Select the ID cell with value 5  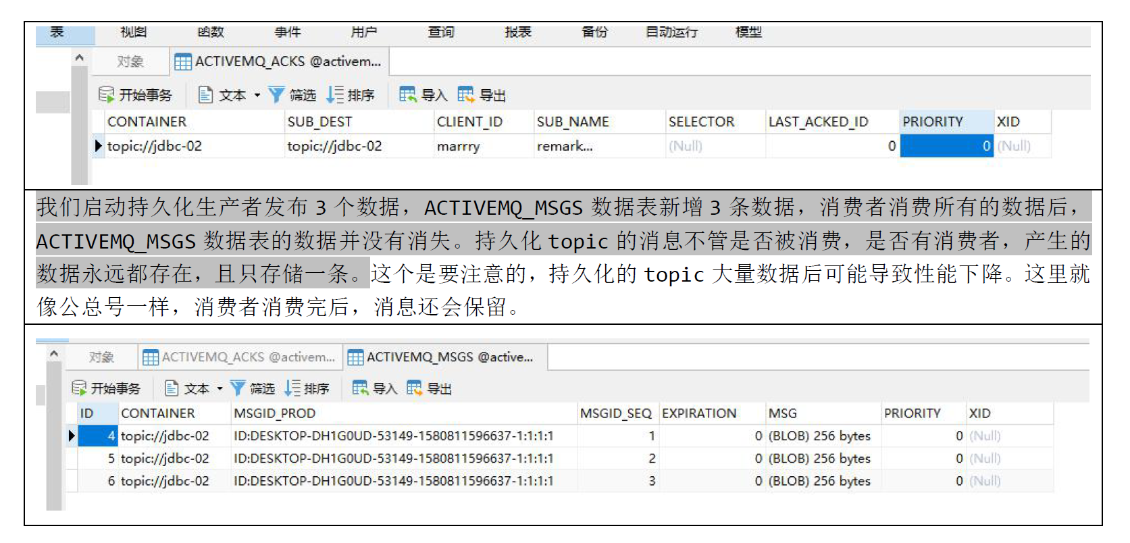tap(98, 459)
